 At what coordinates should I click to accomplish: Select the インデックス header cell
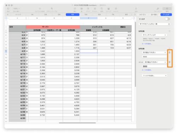tap(97, 27)
